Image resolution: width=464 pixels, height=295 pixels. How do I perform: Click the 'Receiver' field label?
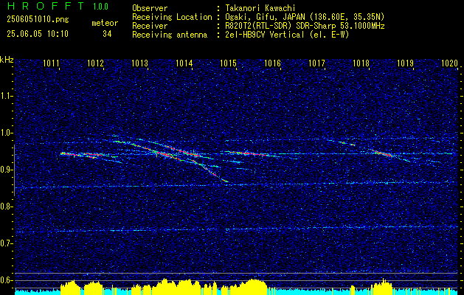150,26
